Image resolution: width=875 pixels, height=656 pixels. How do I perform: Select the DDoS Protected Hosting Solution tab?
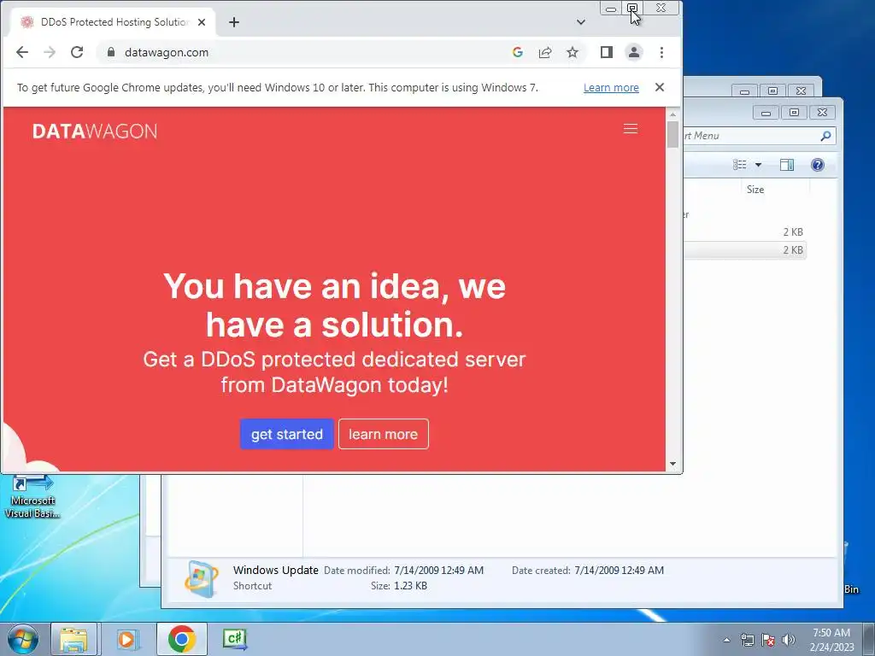click(x=114, y=22)
